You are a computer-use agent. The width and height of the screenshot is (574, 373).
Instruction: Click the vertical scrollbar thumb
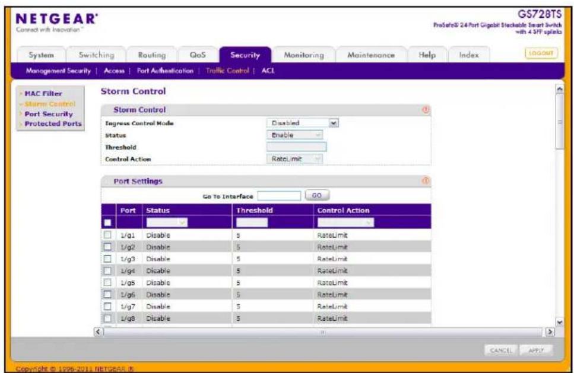(559, 122)
